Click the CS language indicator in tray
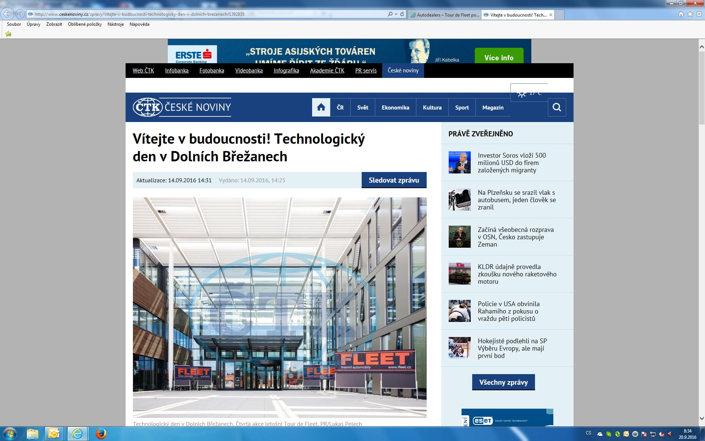Viewport: 705px width, 441px height. pos(589,433)
